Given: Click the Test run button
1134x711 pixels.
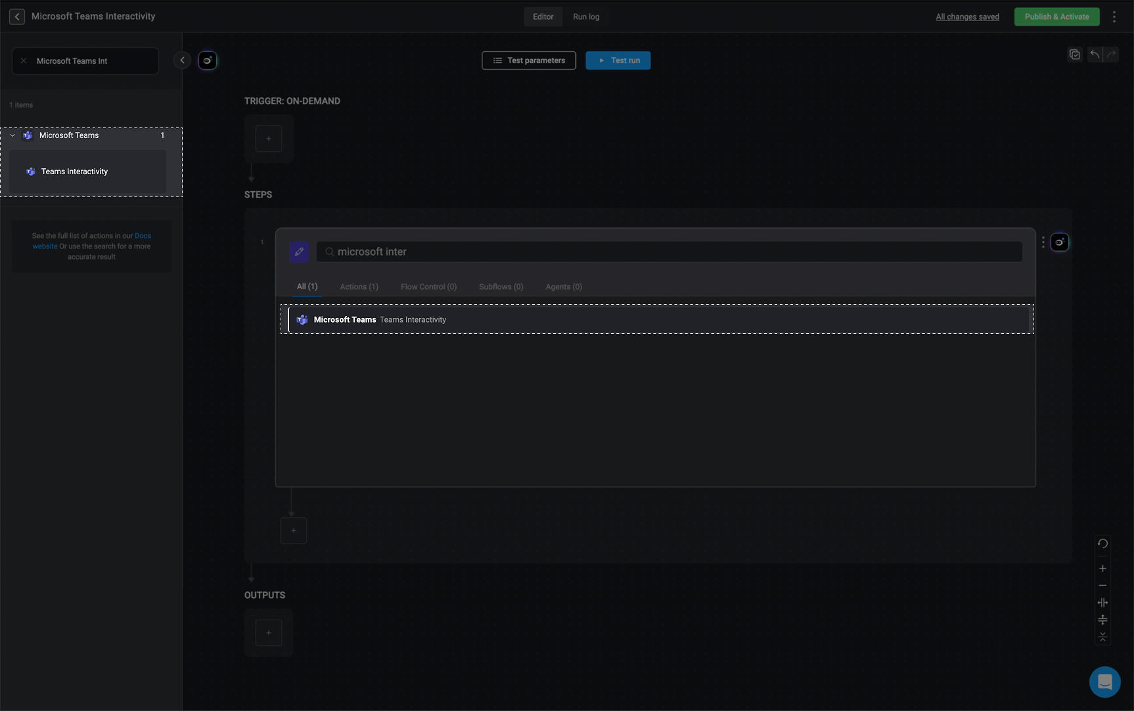Looking at the screenshot, I should pos(618,60).
